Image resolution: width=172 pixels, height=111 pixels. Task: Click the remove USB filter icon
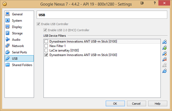tap(165, 59)
